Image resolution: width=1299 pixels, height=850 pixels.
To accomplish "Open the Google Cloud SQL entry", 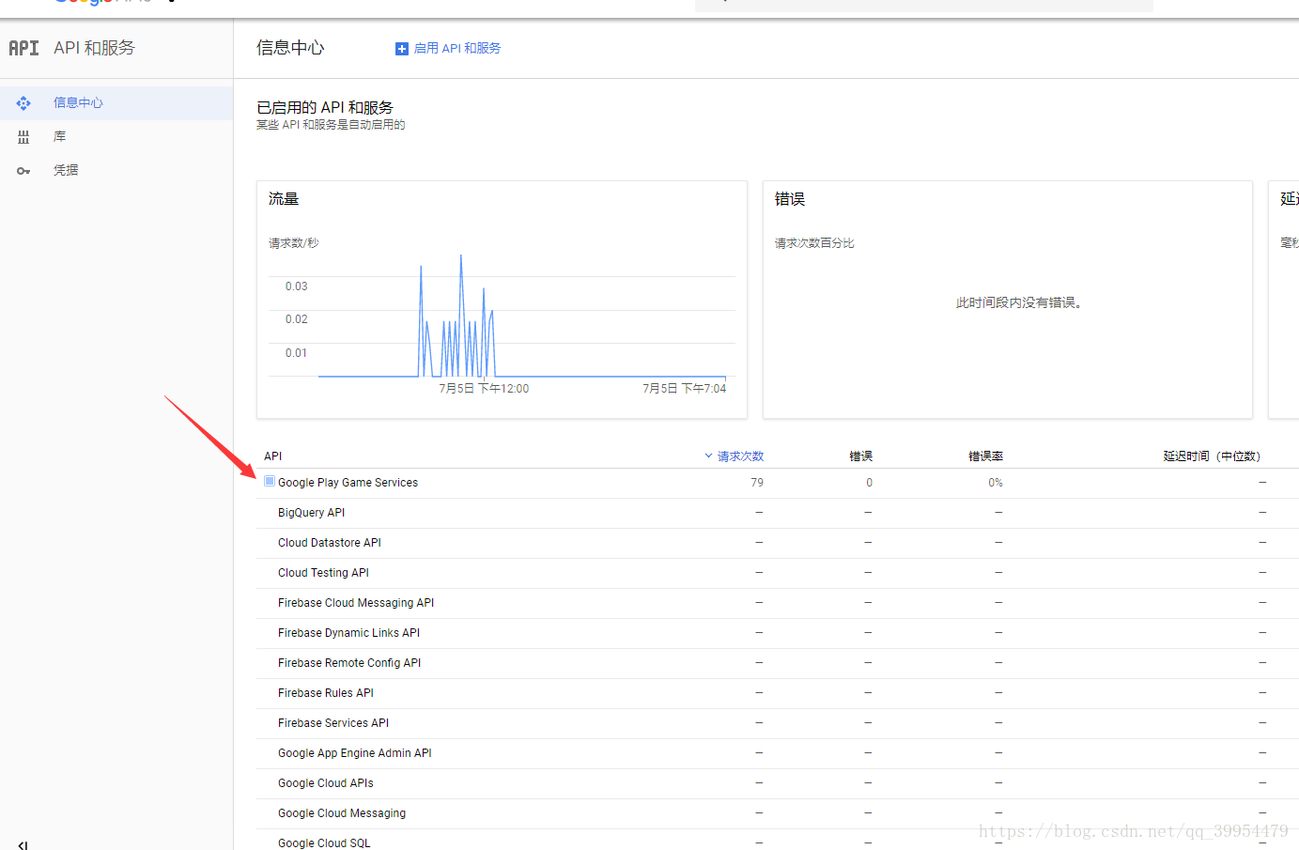I will point(324,843).
